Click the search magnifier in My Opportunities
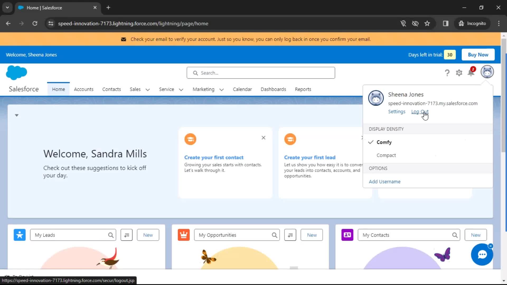 [x=275, y=235]
